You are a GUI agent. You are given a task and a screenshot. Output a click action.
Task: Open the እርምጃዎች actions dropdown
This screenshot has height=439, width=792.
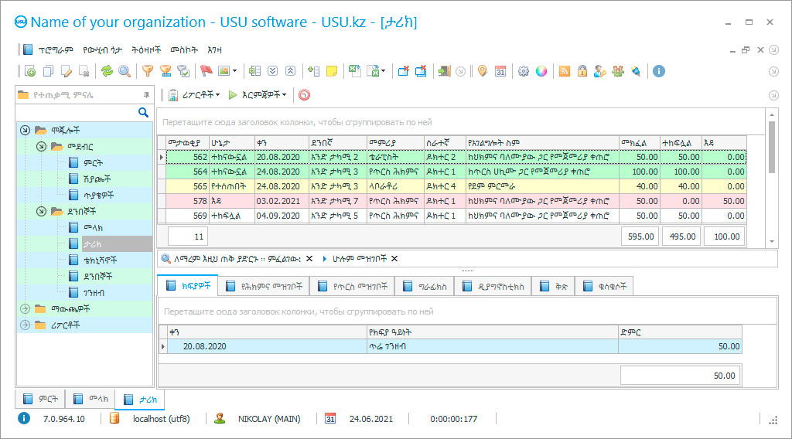coord(263,95)
